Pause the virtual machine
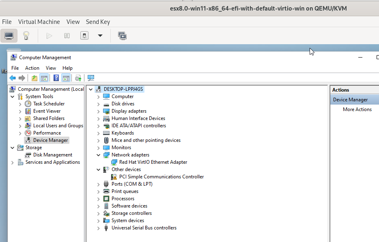The height and width of the screenshot is (242, 379). 67,36
